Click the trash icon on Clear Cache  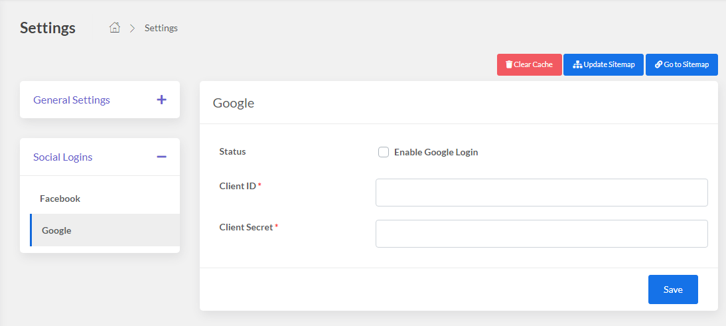pyautogui.click(x=509, y=64)
